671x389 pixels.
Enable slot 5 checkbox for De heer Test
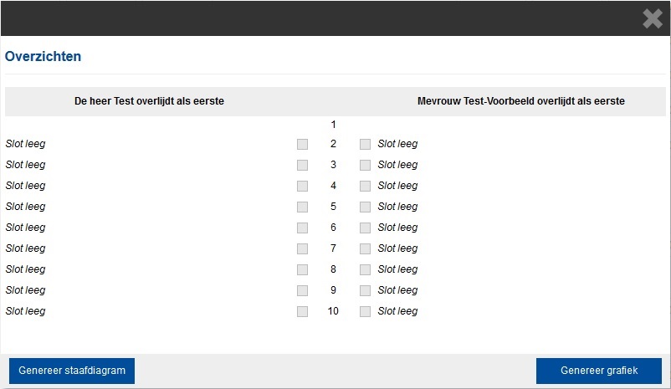302,207
